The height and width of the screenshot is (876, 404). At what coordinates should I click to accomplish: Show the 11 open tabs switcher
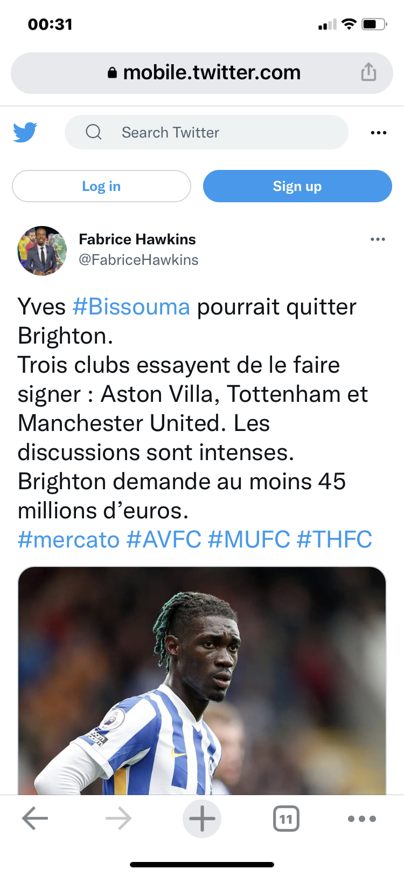[286, 819]
